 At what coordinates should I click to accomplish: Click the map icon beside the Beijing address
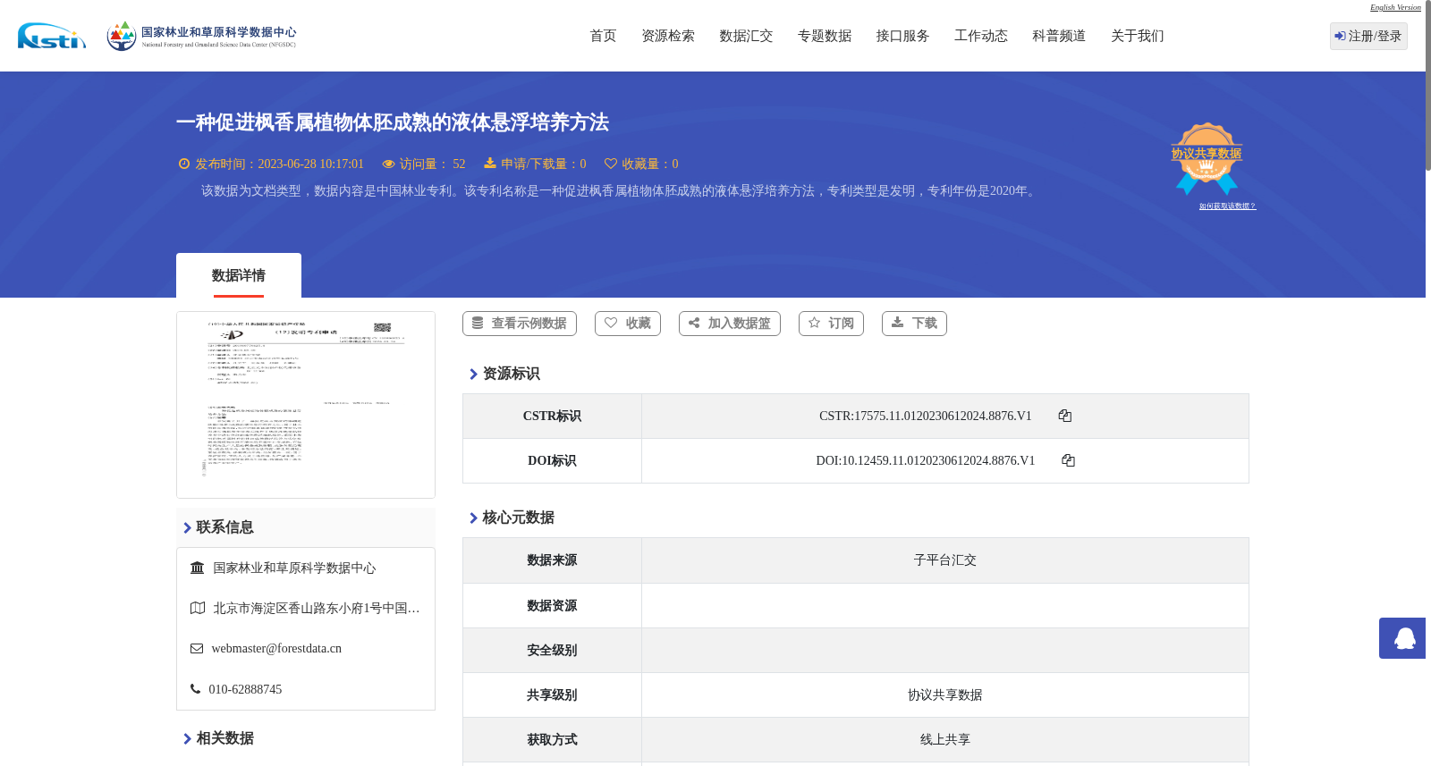coord(198,608)
